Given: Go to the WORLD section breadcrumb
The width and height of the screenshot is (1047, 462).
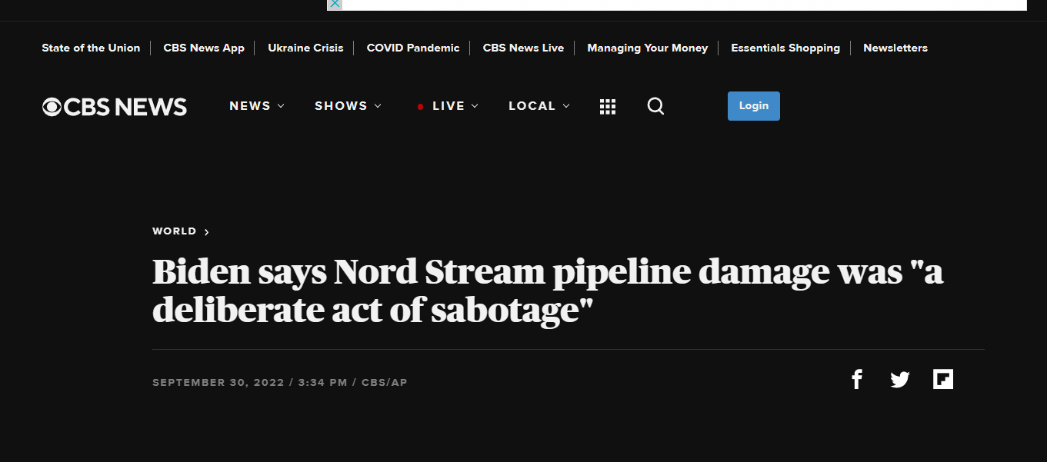Looking at the screenshot, I should [x=181, y=231].
